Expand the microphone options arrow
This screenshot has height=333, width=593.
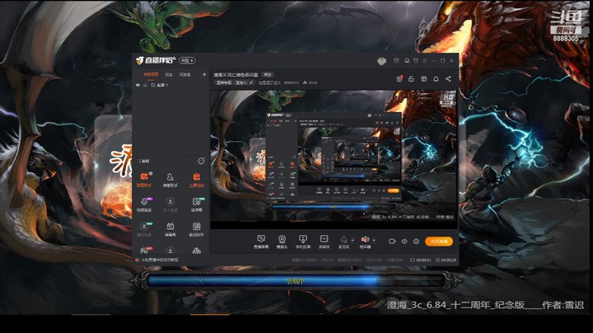point(353,240)
